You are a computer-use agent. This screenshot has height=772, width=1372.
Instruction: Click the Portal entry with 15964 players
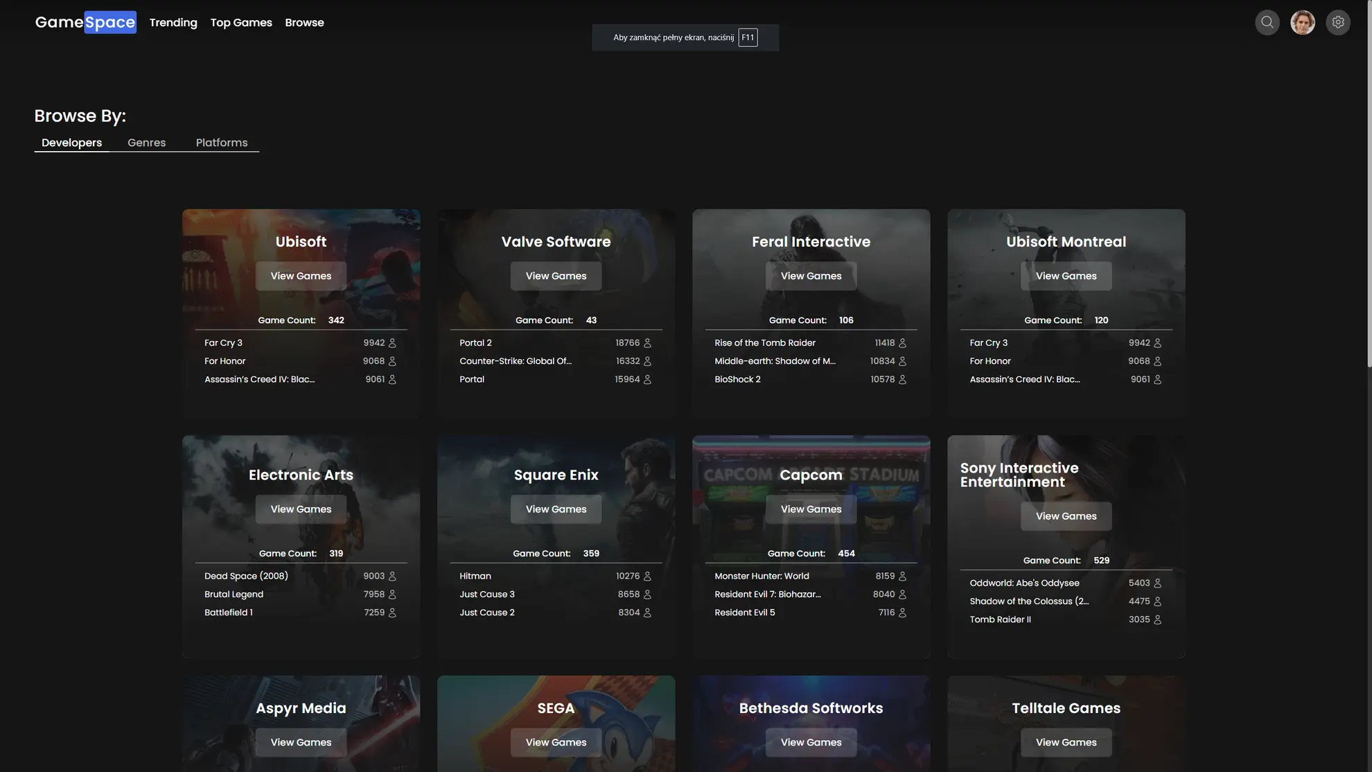point(472,380)
